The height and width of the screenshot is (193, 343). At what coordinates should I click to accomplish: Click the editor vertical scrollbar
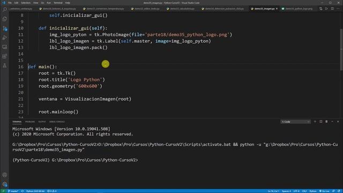tap(341, 50)
